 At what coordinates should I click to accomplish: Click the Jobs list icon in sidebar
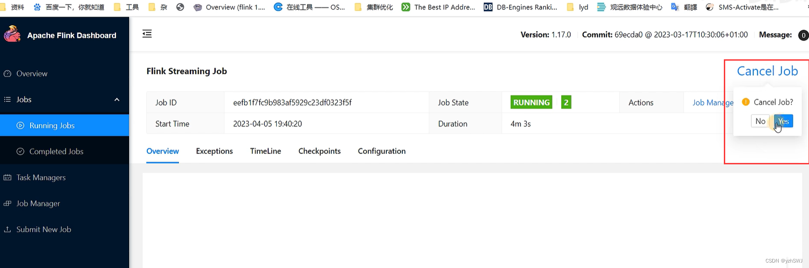pyautogui.click(x=8, y=99)
